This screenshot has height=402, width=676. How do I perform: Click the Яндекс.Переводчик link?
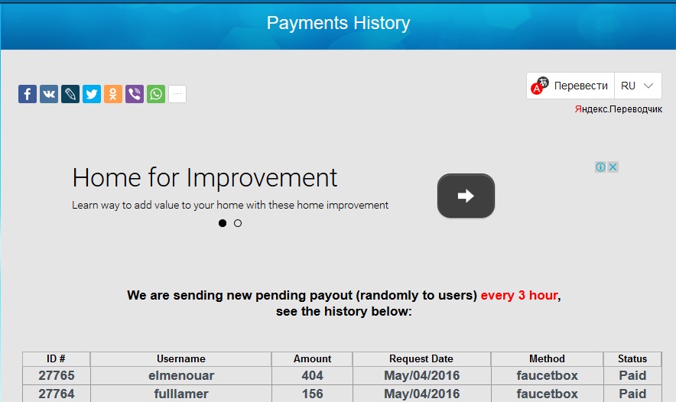coord(619,109)
